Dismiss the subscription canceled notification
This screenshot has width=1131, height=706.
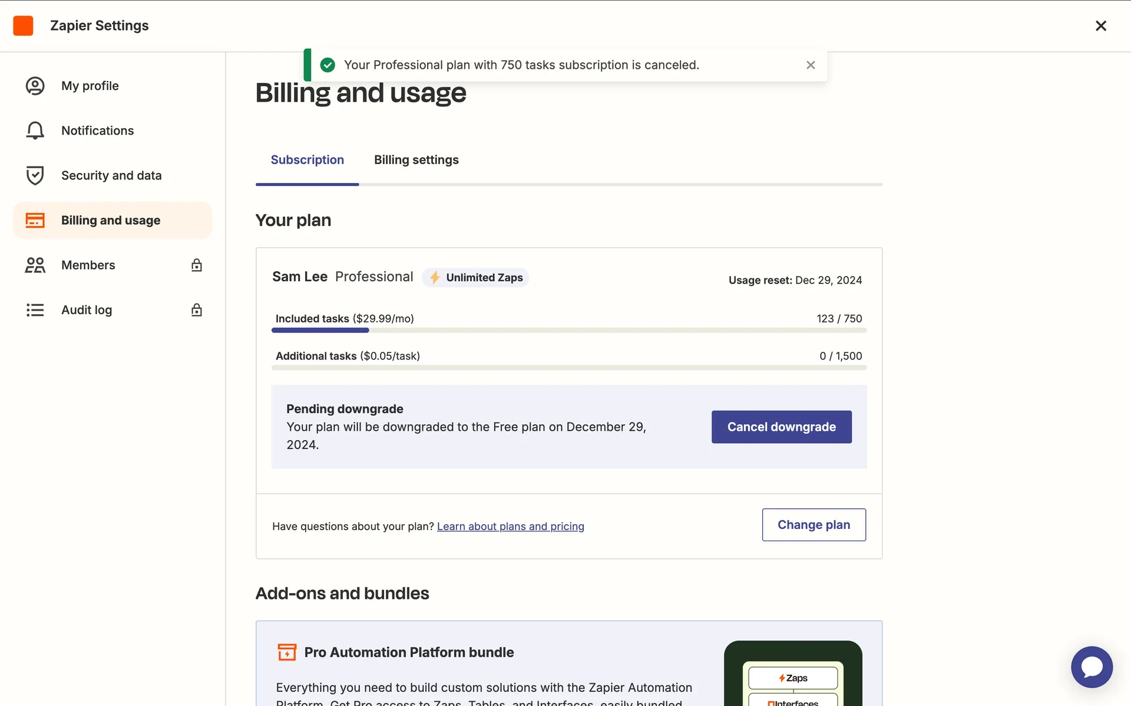coord(811,65)
